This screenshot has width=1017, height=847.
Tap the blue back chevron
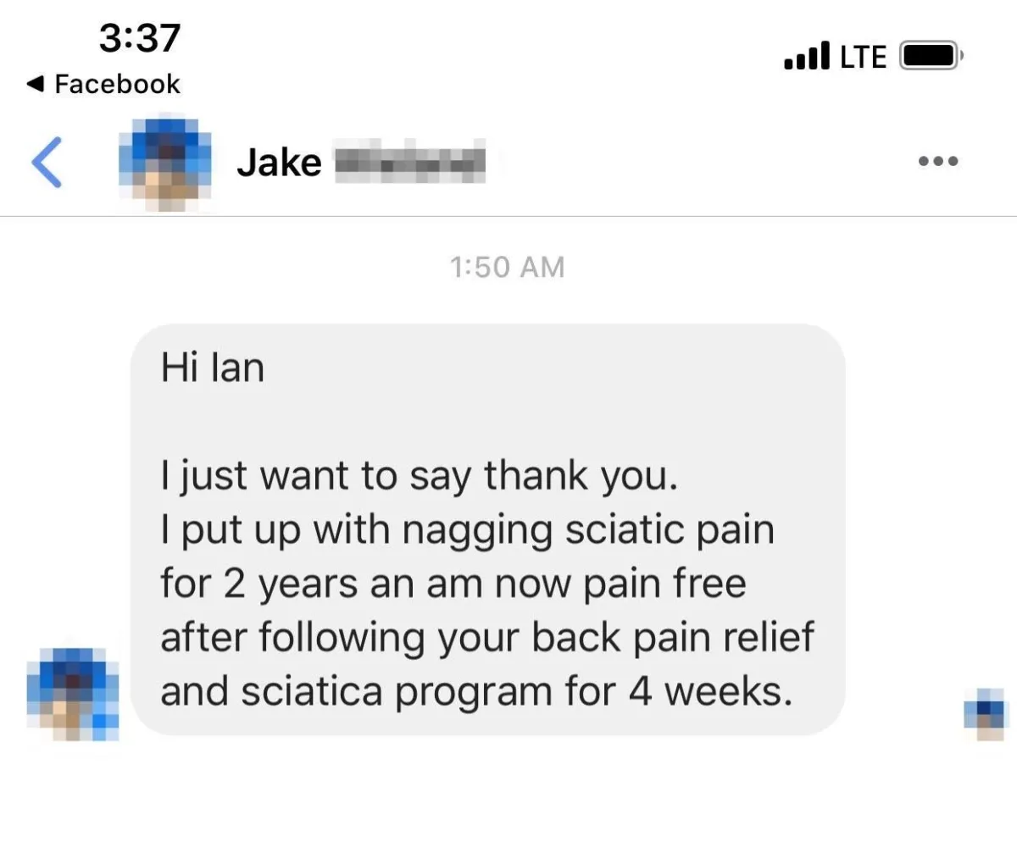coord(47,161)
